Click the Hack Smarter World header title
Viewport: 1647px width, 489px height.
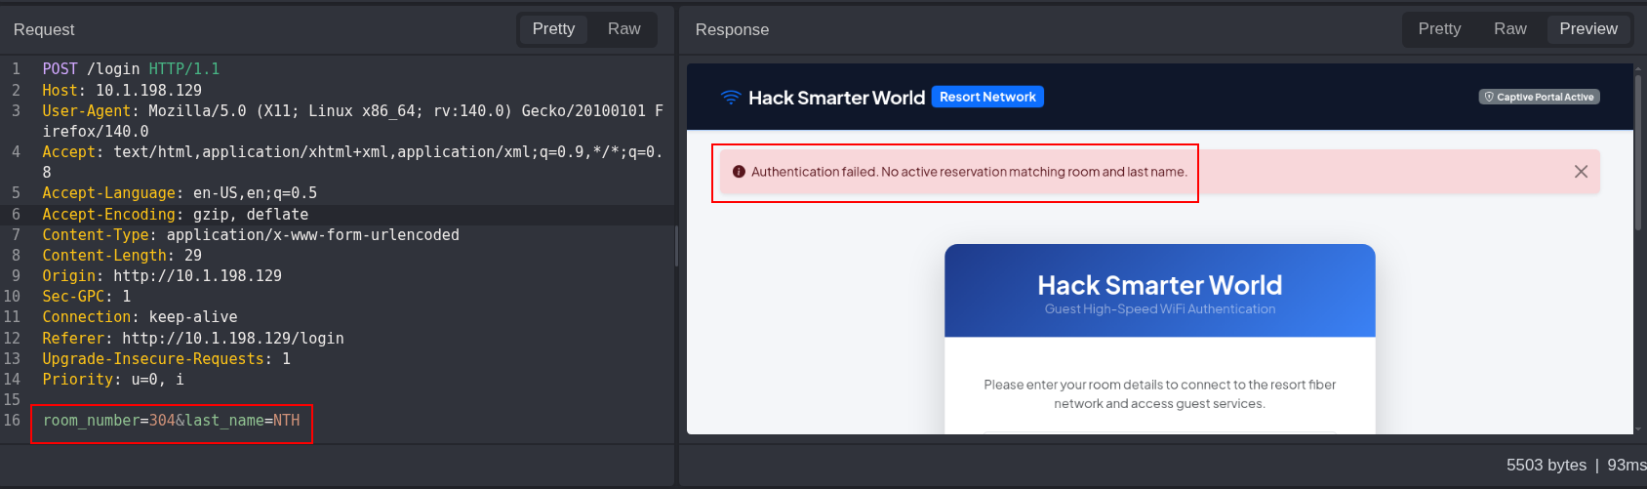836,98
